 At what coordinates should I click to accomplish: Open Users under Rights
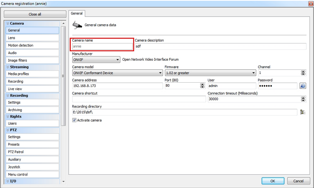[33, 123]
